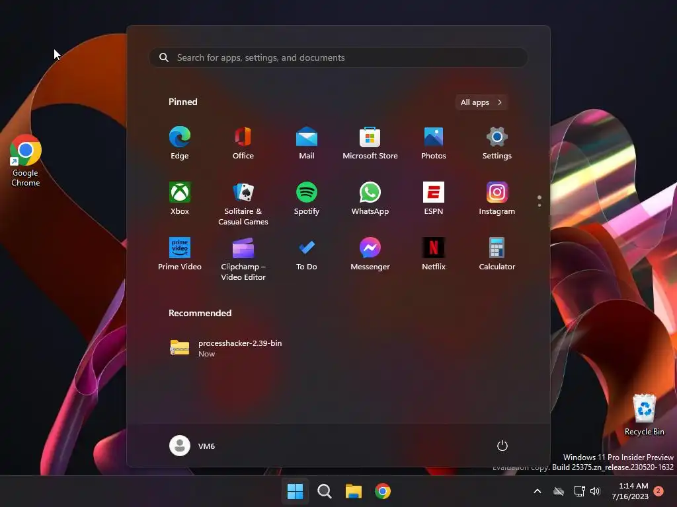Open the volume speaker icon
This screenshot has height=507, width=677.
(x=596, y=491)
